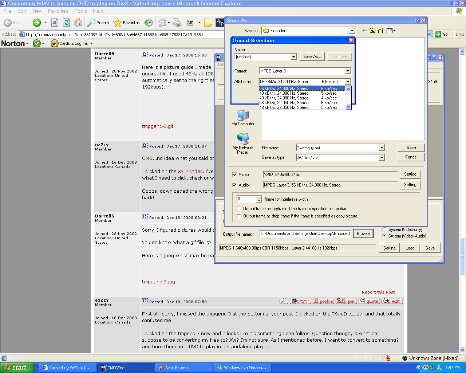The height and width of the screenshot is (373, 466).
Task: Open the History icon in IE toolbar
Action: pyautogui.click(x=149, y=23)
